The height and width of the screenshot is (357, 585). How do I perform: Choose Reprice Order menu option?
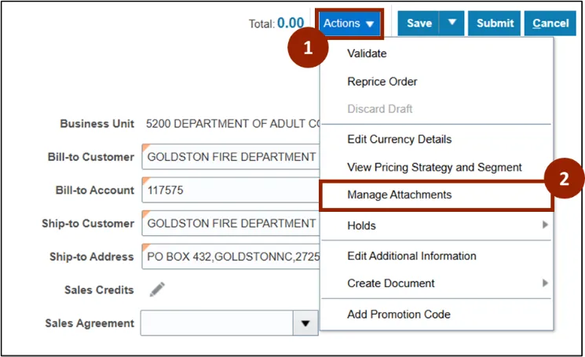click(382, 82)
